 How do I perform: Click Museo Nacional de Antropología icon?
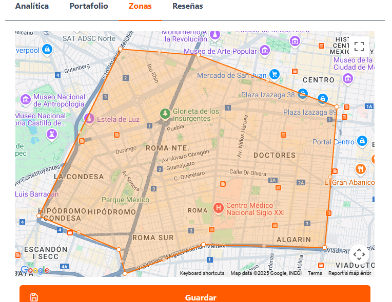pyautogui.click(x=26, y=99)
